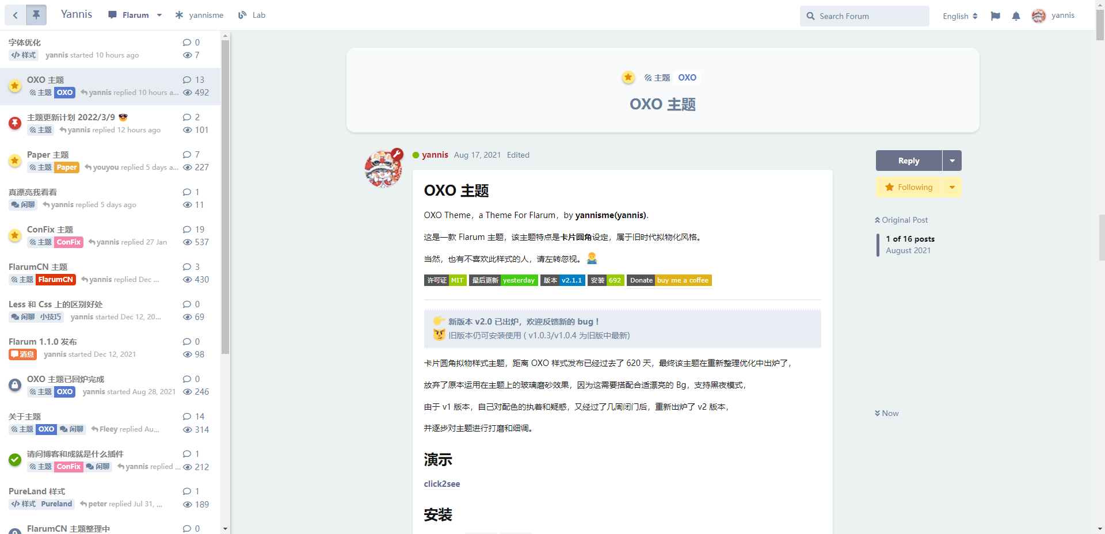The width and height of the screenshot is (1105, 534).
Task: Toggle the pin discussion list button
Action: 36,15
